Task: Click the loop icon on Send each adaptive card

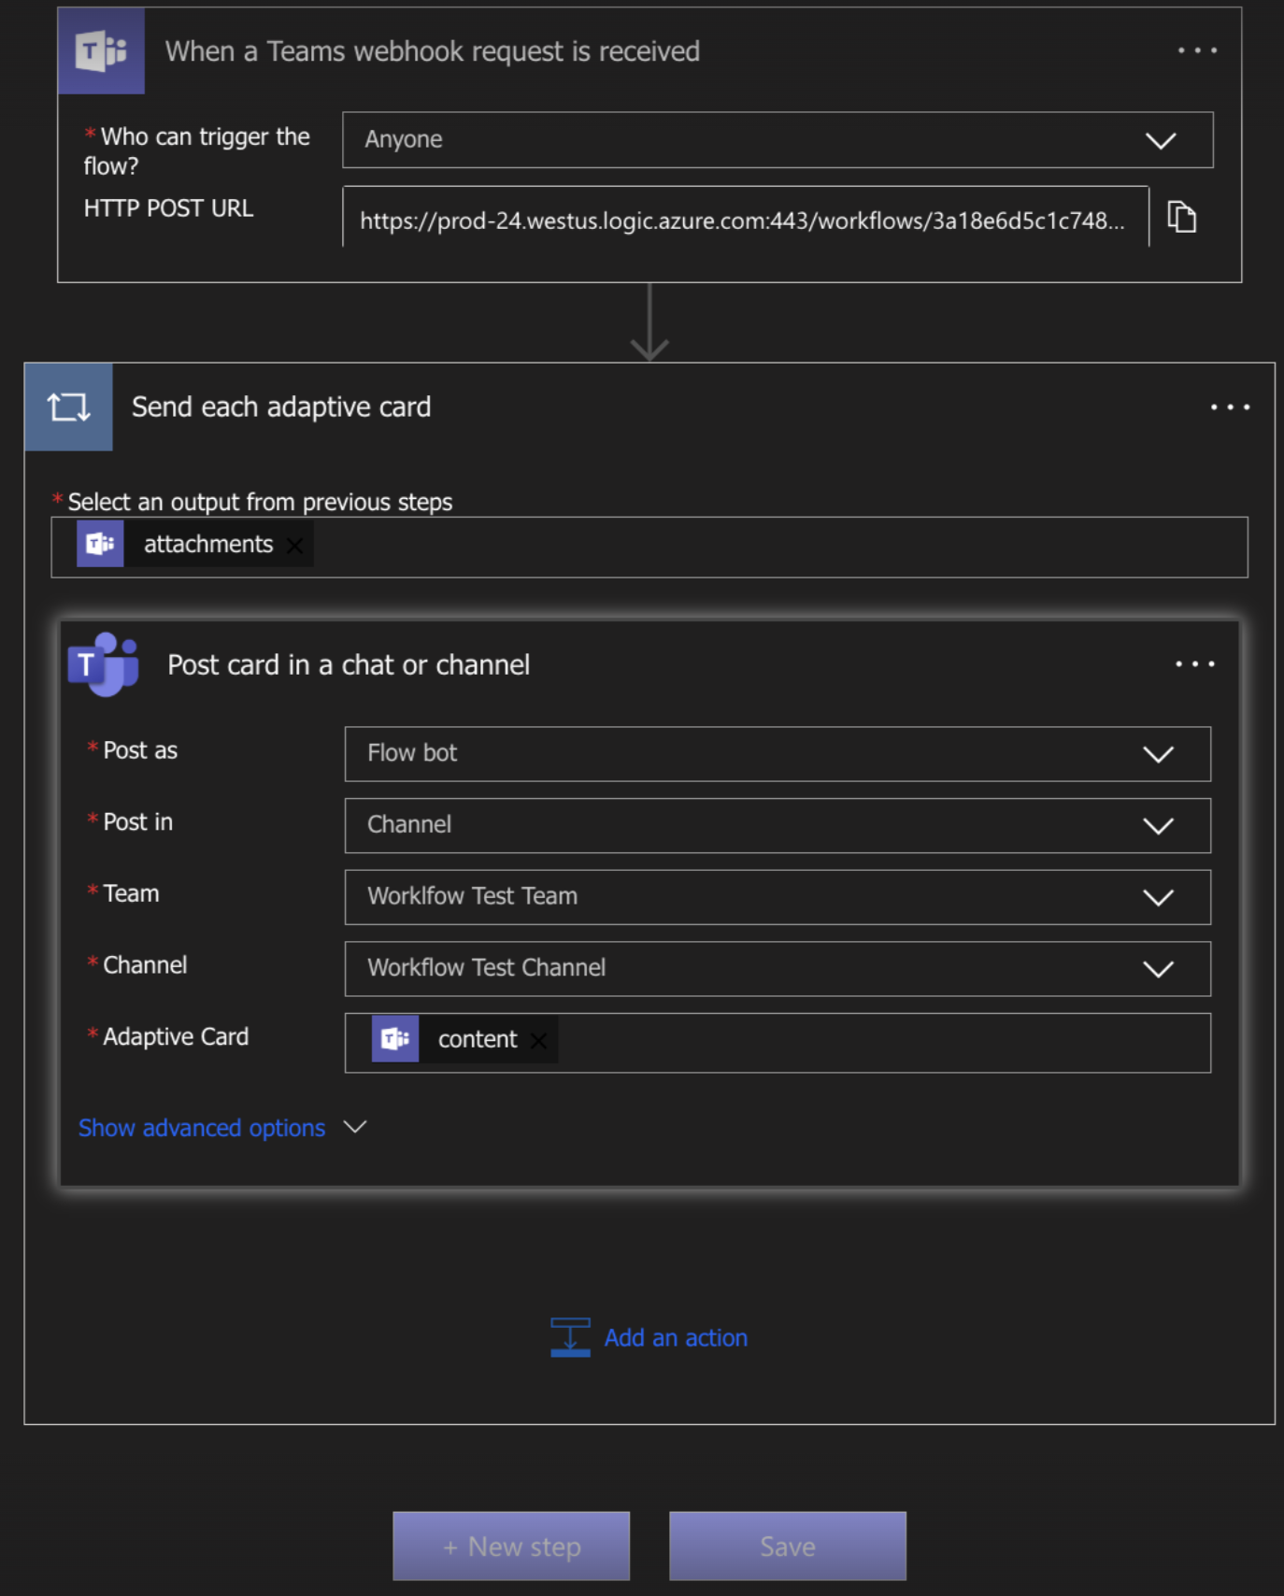Action: tap(69, 407)
